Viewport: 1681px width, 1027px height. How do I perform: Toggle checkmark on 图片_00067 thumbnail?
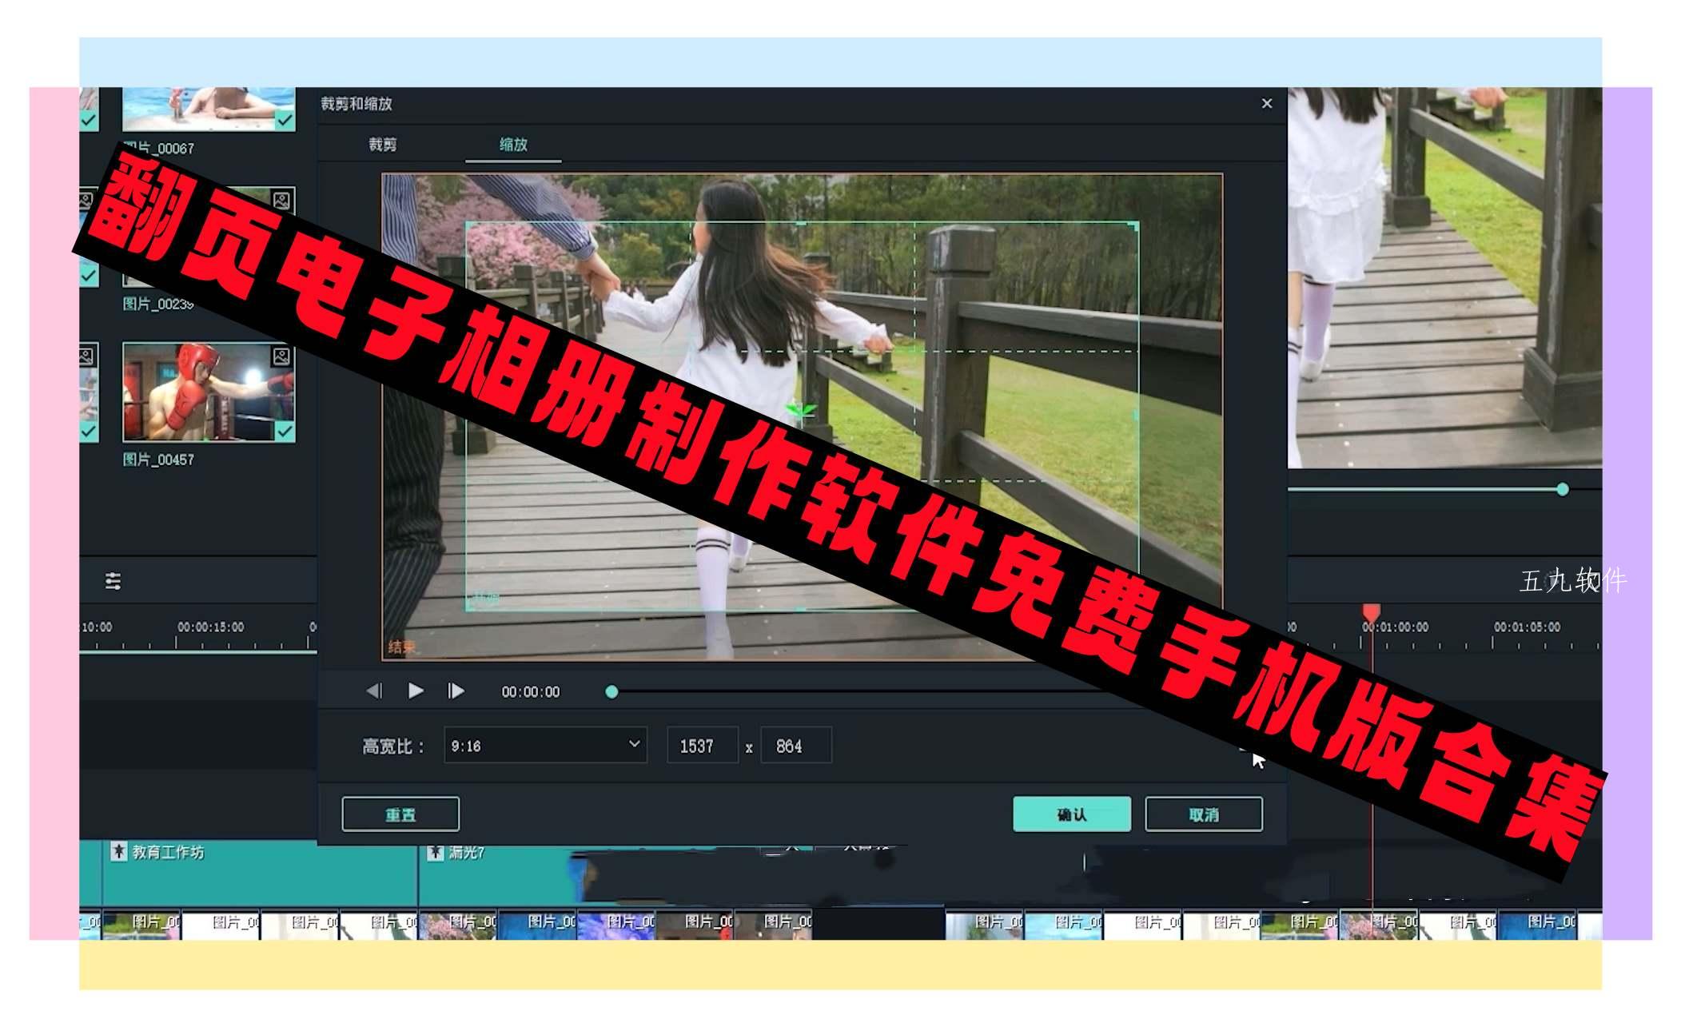[x=285, y=120]
